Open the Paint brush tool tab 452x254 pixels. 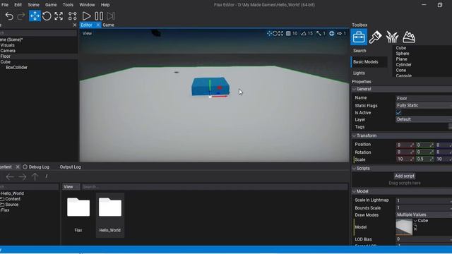tap(375, 37)
